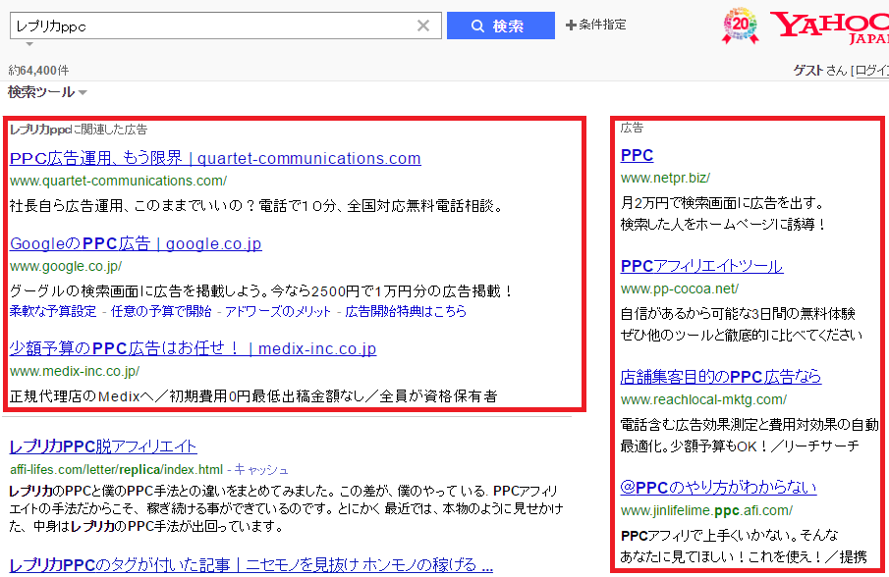Click the ゲスト さん user label
This screenshot has width=889, height=577.
point(819,71)
